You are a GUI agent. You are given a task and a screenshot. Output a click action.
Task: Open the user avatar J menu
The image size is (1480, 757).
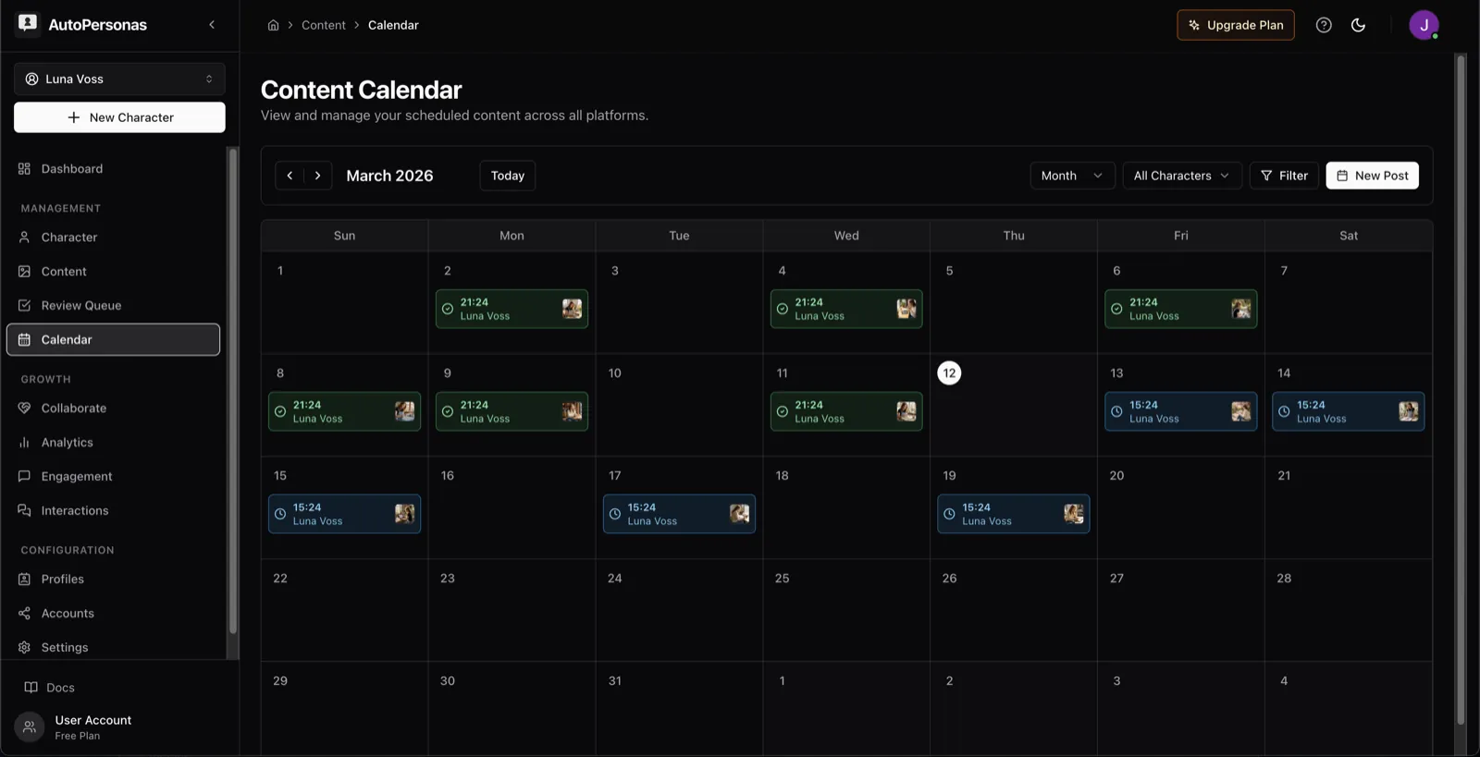click(x=1424, y=25)
